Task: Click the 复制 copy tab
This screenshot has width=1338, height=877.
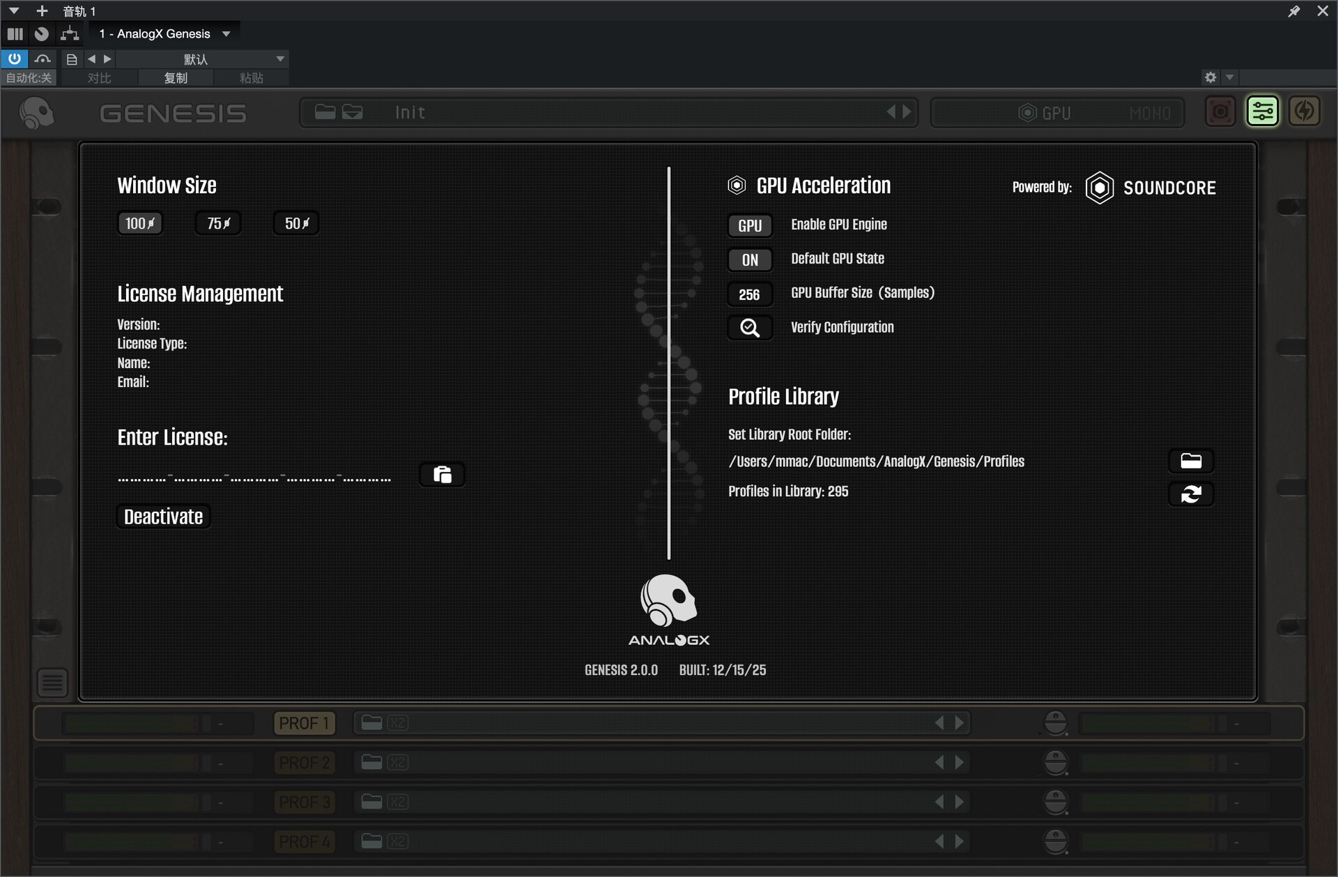Action: tap(176, 77)
